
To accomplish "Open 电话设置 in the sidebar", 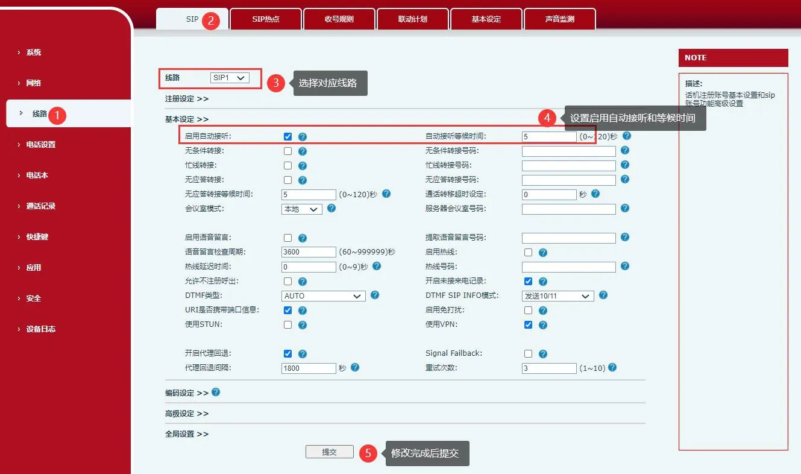I will (40, 145).
